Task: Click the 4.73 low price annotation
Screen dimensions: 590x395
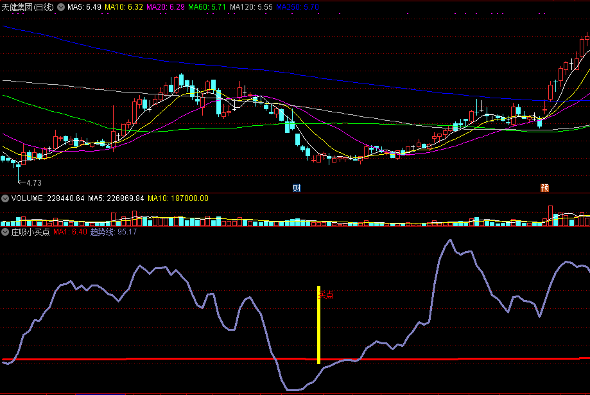Action: pos(33,183)
